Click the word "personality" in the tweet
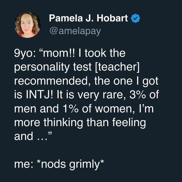This screenshot has height=182, width=182. click(42, 67)
